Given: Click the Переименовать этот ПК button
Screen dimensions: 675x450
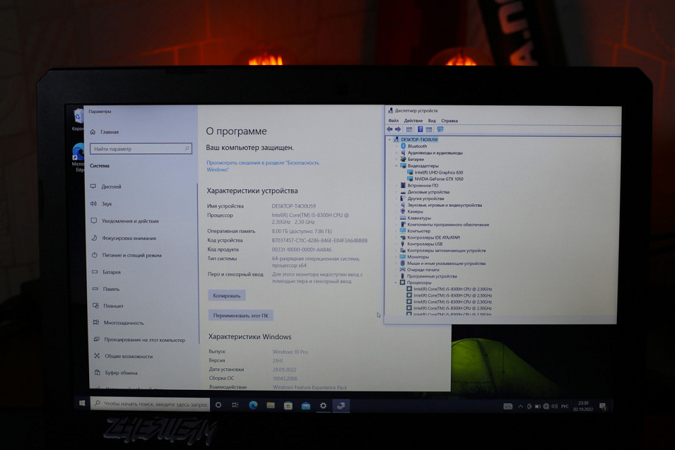Looking at the screenshot, I should [240, 316].
